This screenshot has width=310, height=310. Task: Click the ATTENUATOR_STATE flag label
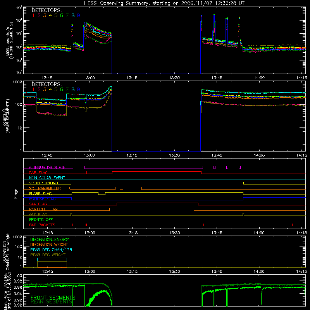click(47, 167)
